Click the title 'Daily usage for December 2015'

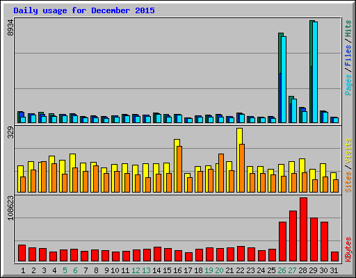pyautogui.click(x=84, y=10)
